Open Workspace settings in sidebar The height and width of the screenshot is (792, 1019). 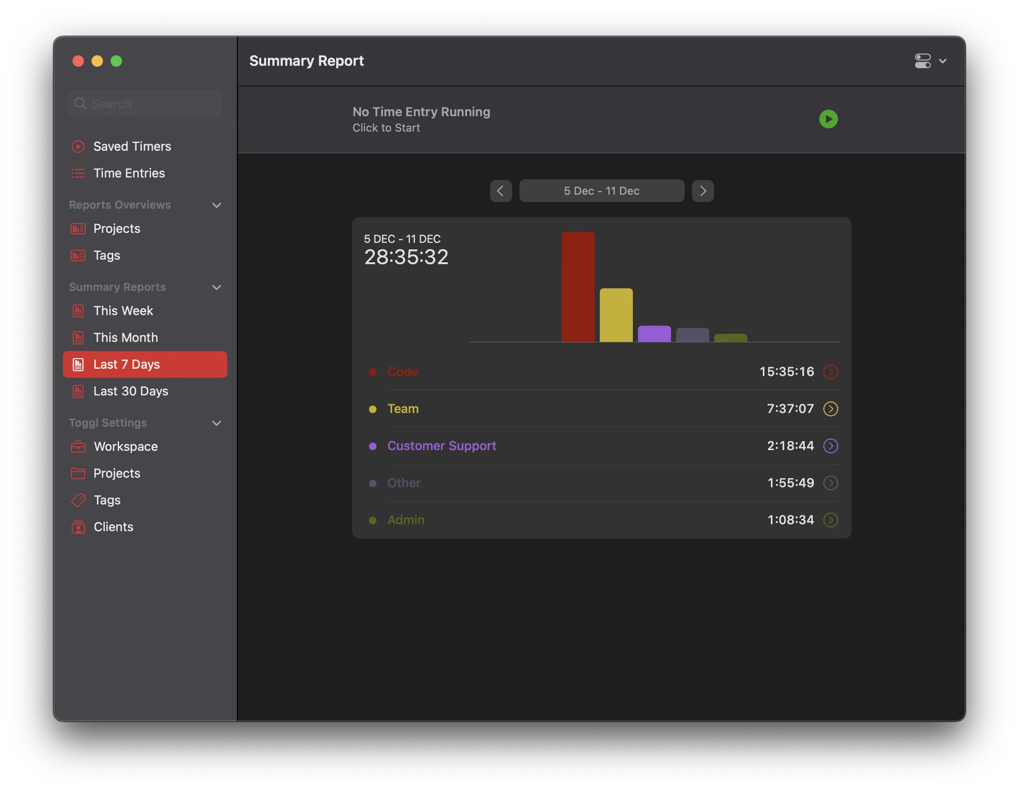[x=125, y=447]
